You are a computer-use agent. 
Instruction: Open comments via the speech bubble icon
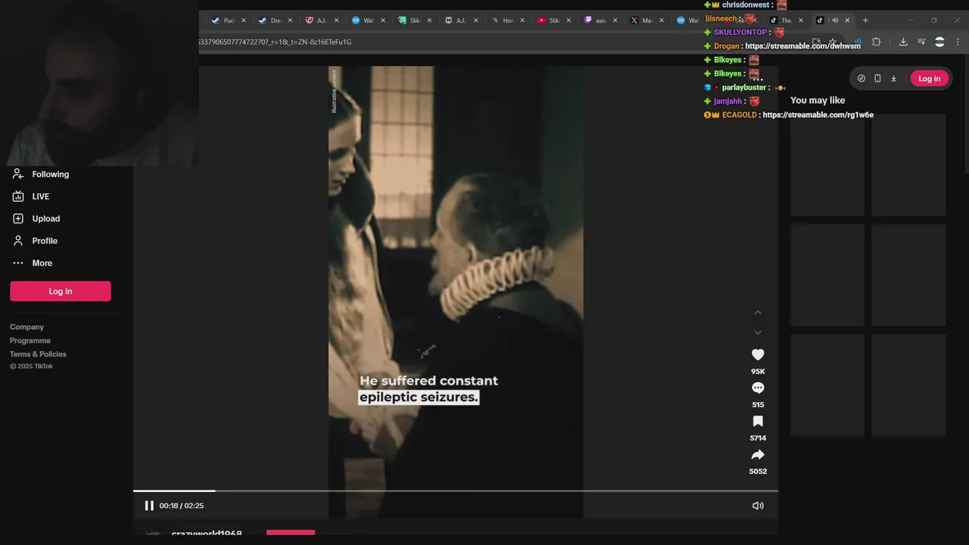click(758, 388)
